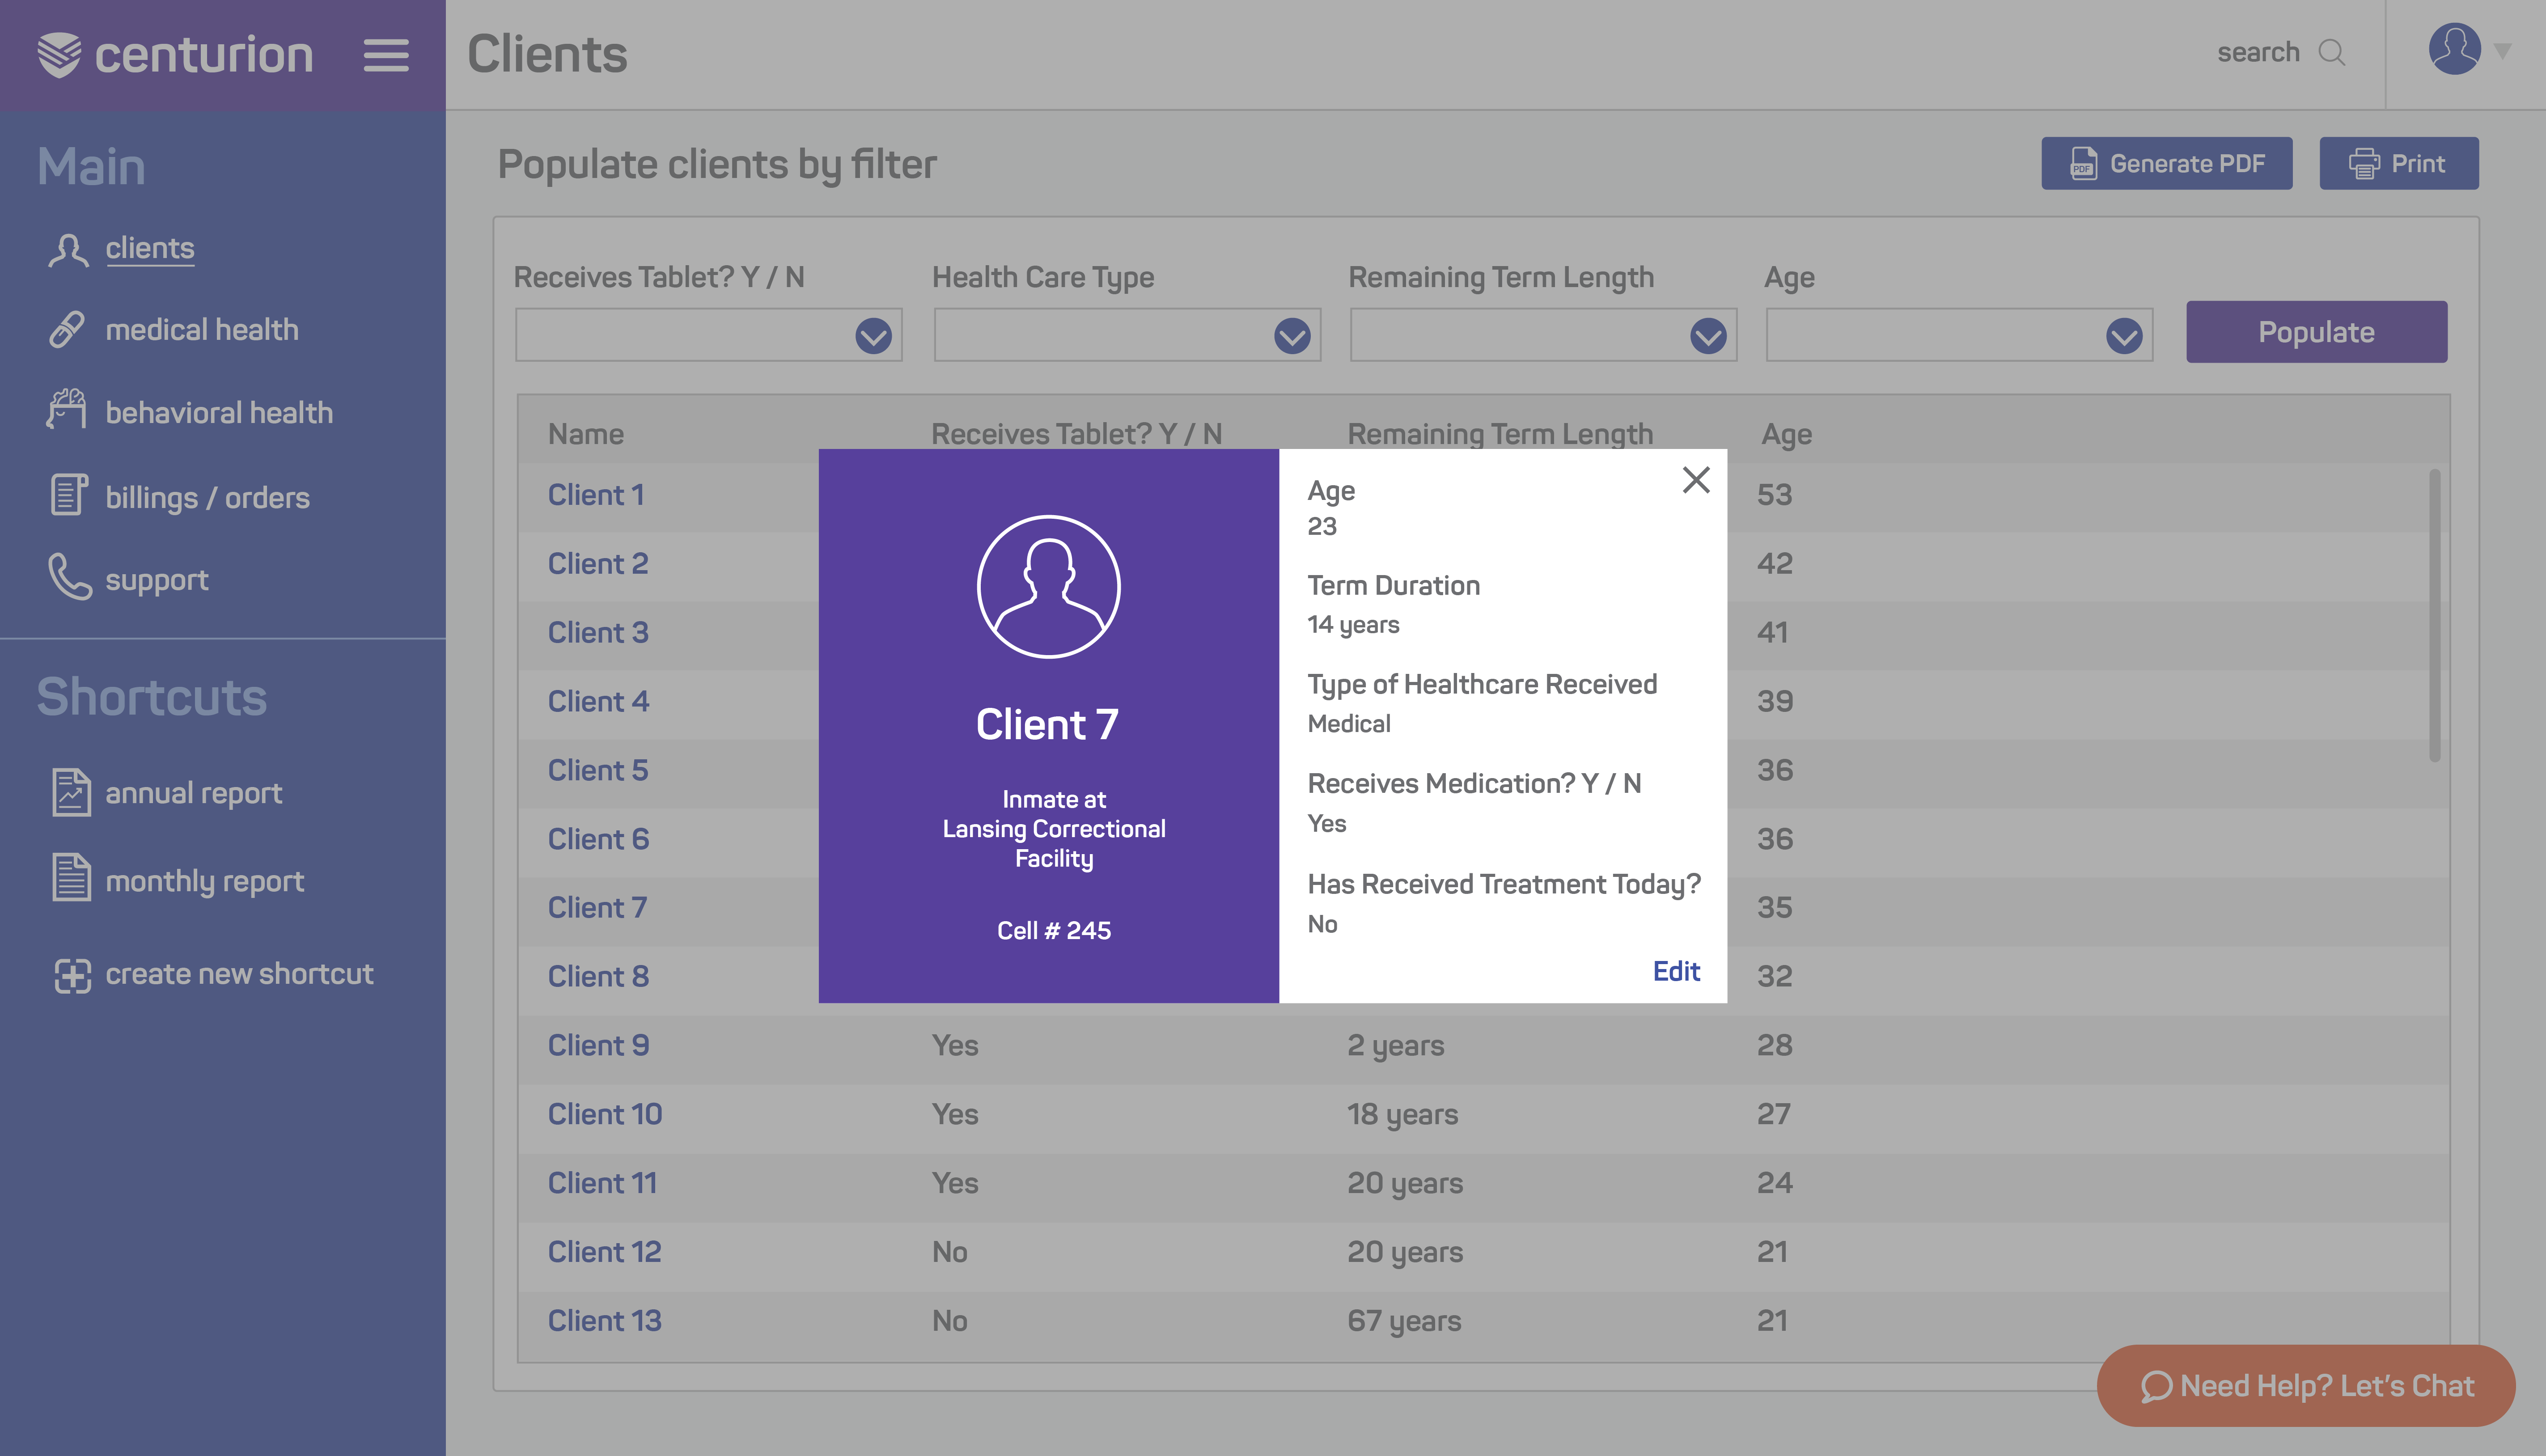The height and width of the screenshot is (1456, 2546).
Task: Click the '18 years' cell for Client 10
Action: [1402, 1115]
